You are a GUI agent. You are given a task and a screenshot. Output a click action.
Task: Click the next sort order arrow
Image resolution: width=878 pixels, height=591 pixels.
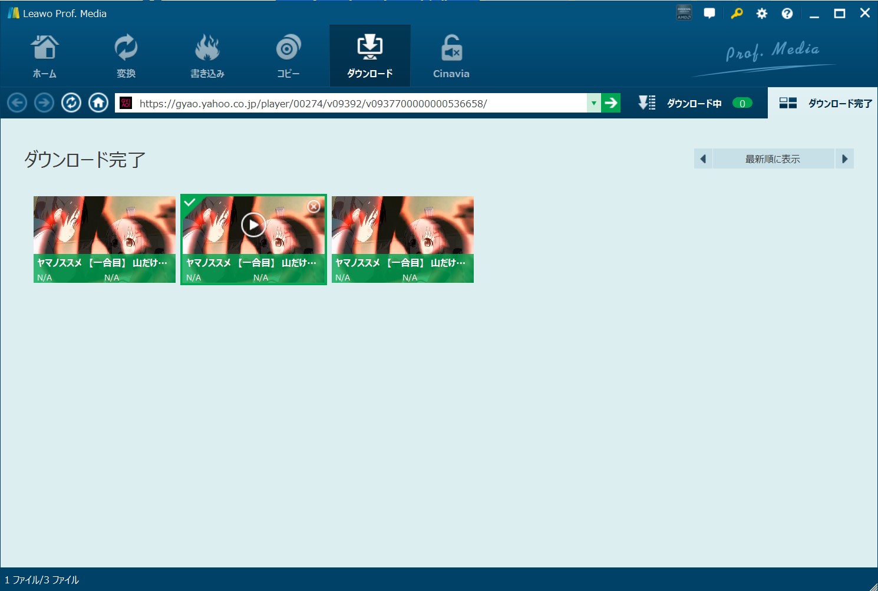coord(845,159)
